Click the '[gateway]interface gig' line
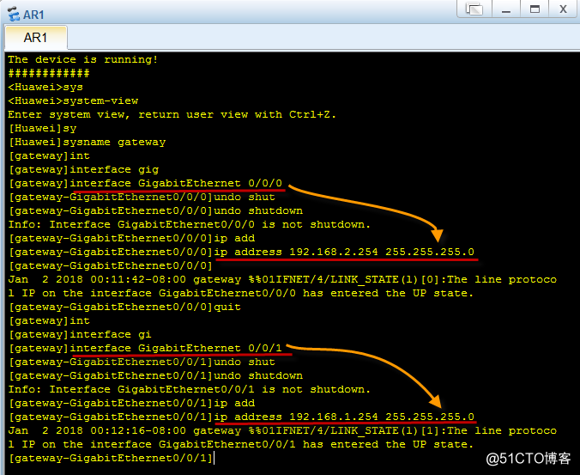 [x=83, y=169]
